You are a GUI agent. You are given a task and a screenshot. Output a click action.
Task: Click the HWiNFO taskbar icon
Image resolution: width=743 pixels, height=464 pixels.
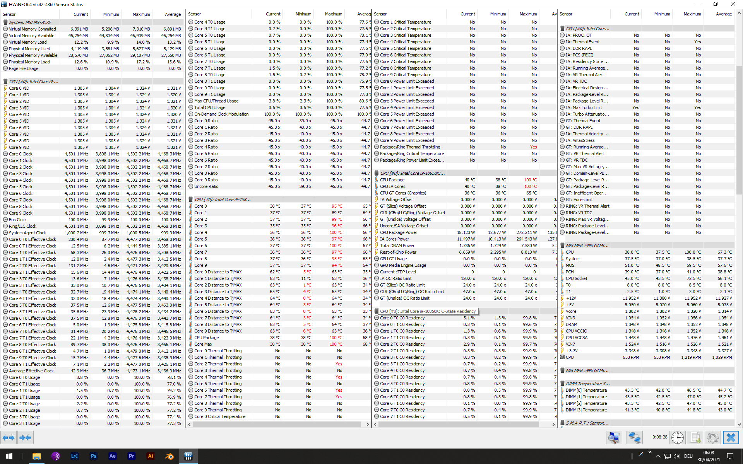tap(188, 456)
